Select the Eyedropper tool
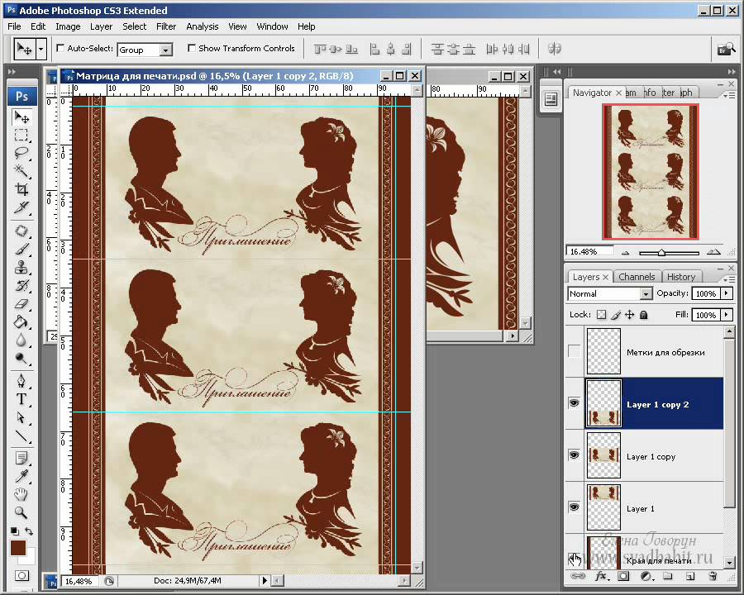 (x=21, y=476)
